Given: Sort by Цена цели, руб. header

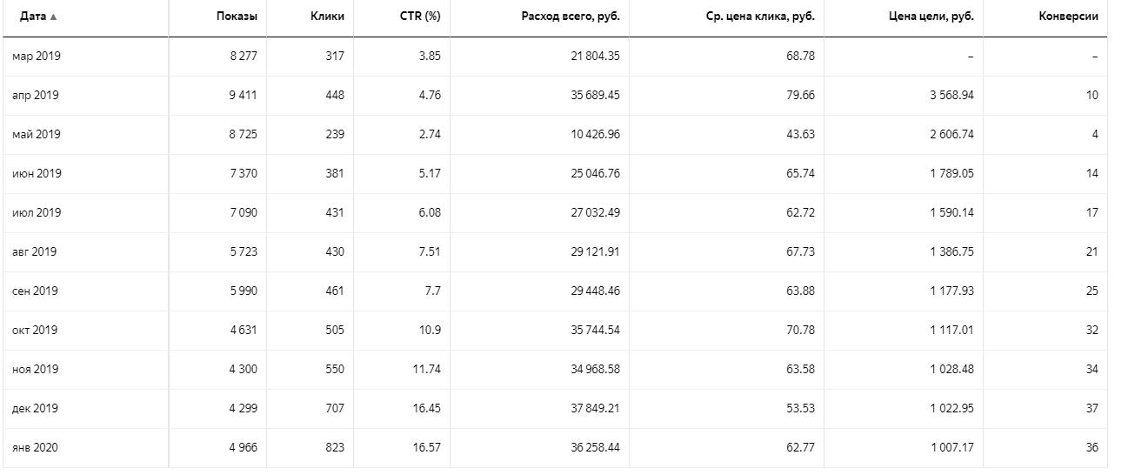Looking at the screenshot, I should [931, 17].
